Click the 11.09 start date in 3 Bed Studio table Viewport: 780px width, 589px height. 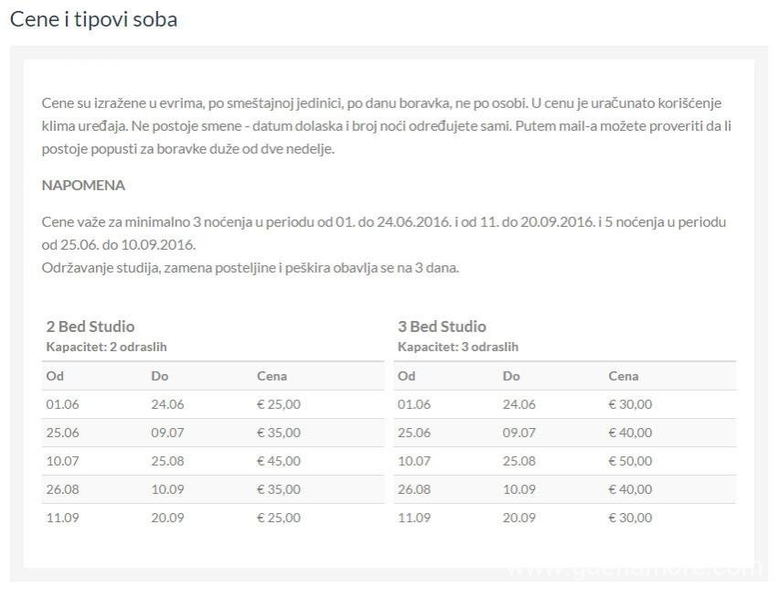414,518
